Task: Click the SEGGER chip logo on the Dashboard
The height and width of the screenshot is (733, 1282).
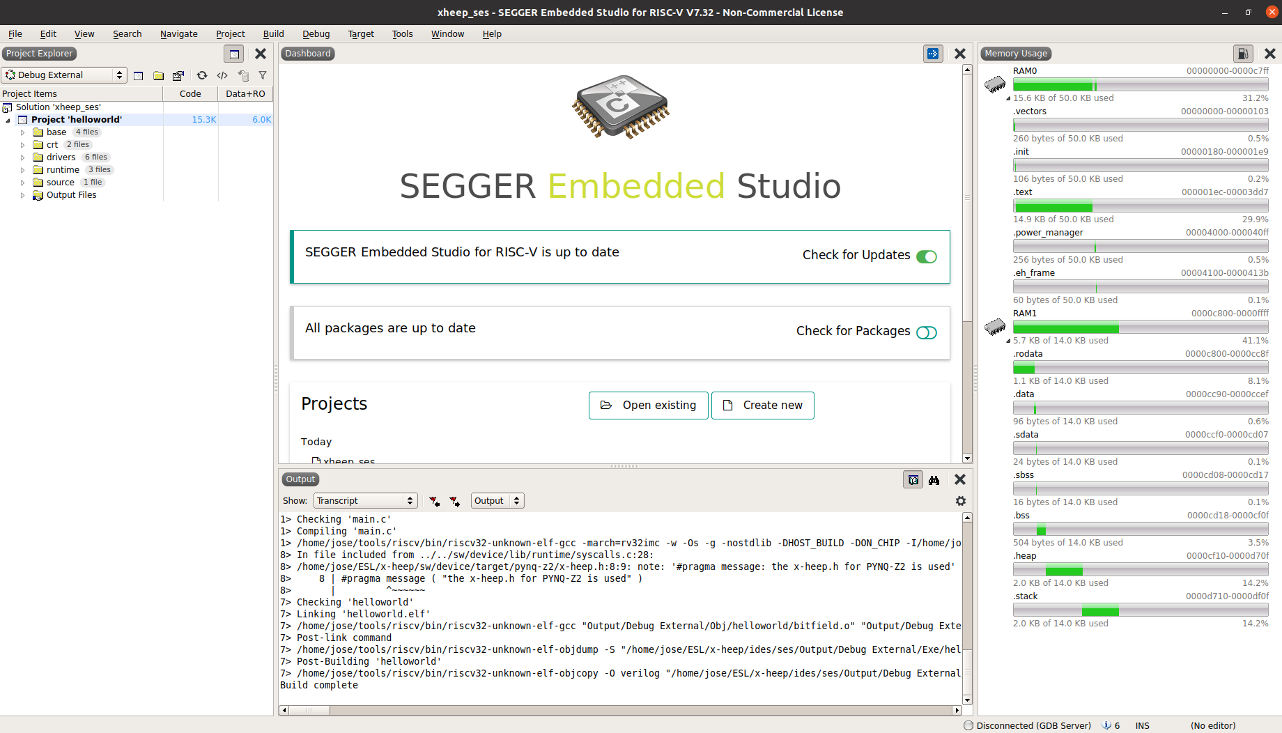Action: tap(620, 107)
